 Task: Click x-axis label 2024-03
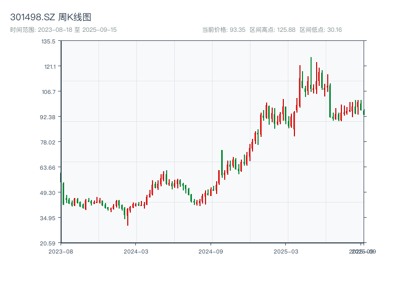136,251
